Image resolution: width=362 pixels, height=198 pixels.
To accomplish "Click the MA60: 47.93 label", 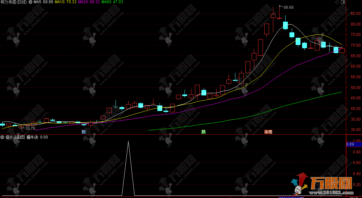I will pos(112,2).
